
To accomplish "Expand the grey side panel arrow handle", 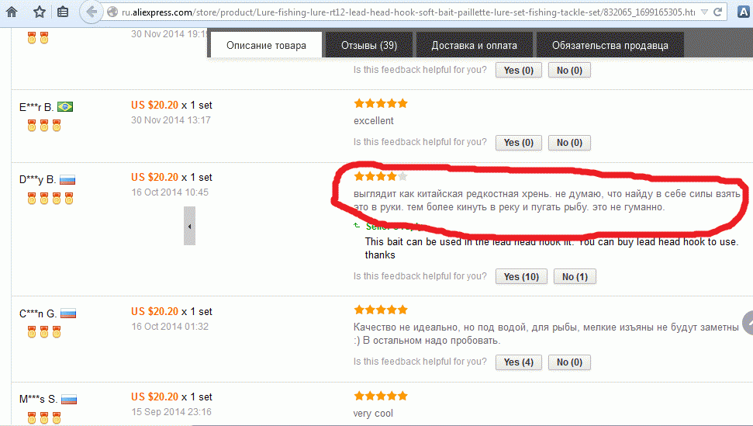I will pos(190,226).
